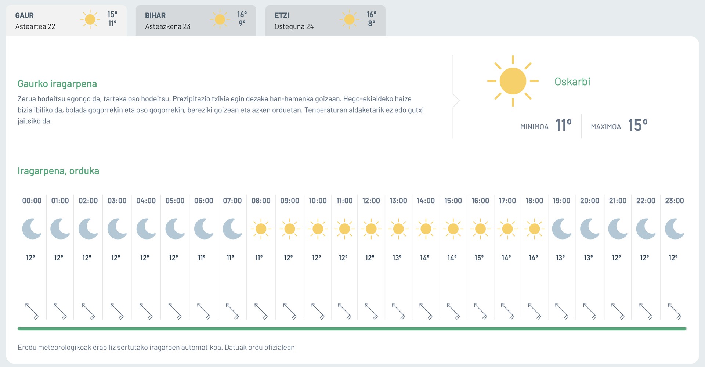Click the sun icon in the ETZI tab

click(x=349, y=19)
